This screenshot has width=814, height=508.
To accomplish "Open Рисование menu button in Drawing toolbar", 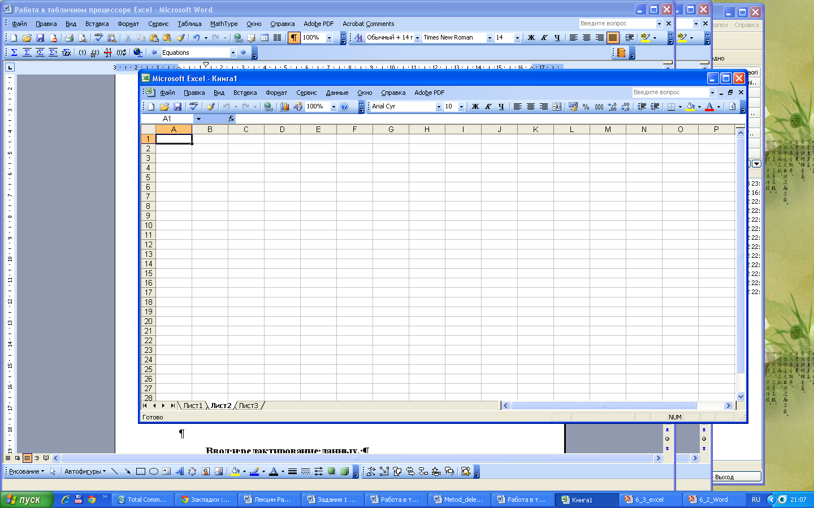I will click(26, 471).
